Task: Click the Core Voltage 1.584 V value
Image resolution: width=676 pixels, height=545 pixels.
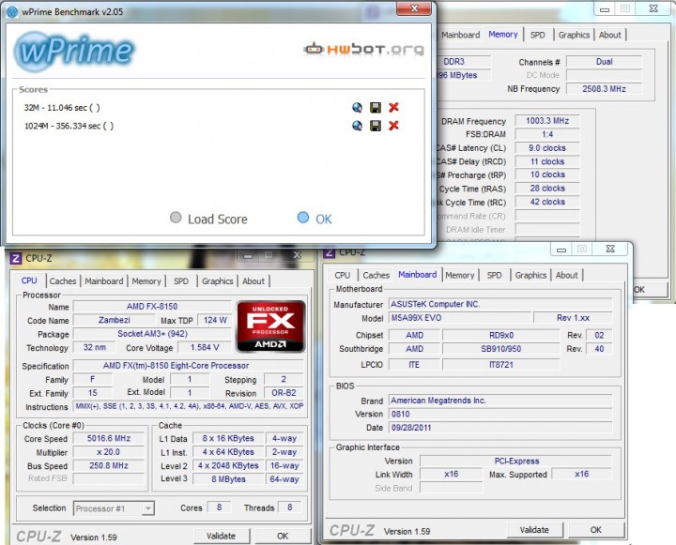Action: (205, 347)
